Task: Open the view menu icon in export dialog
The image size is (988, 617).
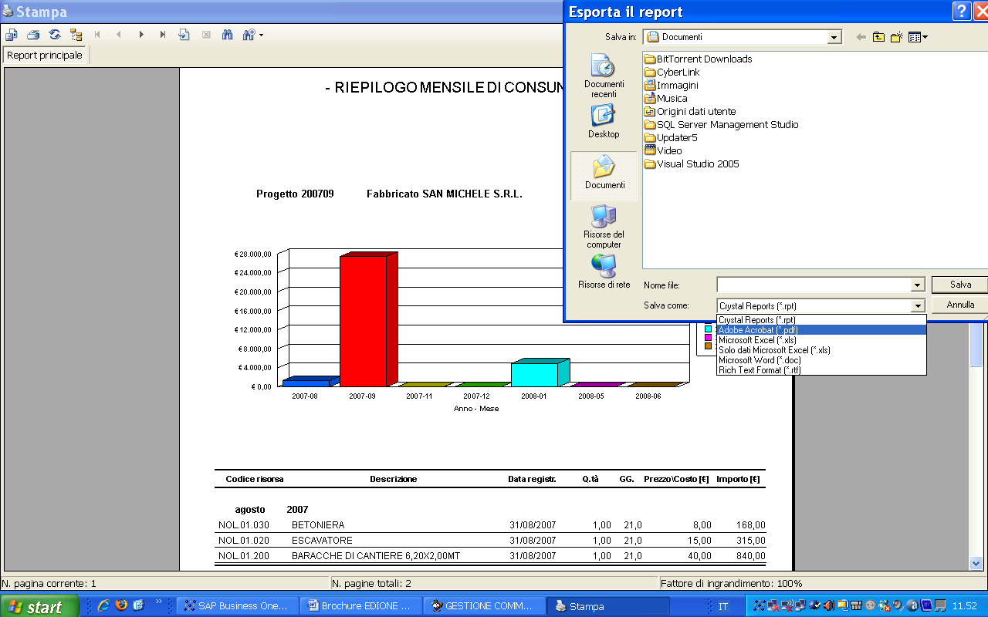Action: [918, 36]
